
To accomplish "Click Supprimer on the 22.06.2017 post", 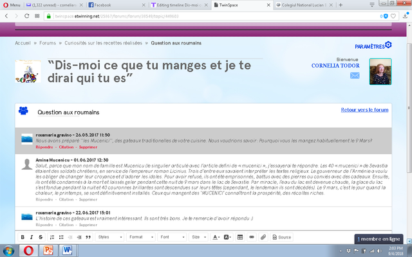I will [88, 225].
